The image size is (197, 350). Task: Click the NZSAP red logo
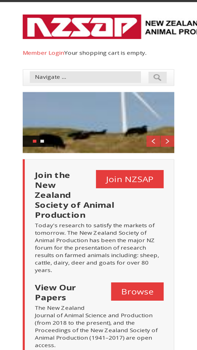[x=82, y=27]
